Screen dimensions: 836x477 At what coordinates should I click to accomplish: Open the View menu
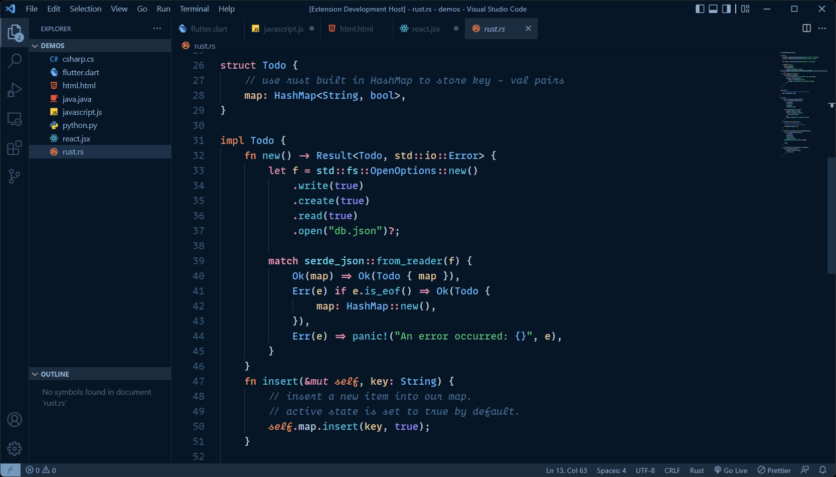click(119, 9)
